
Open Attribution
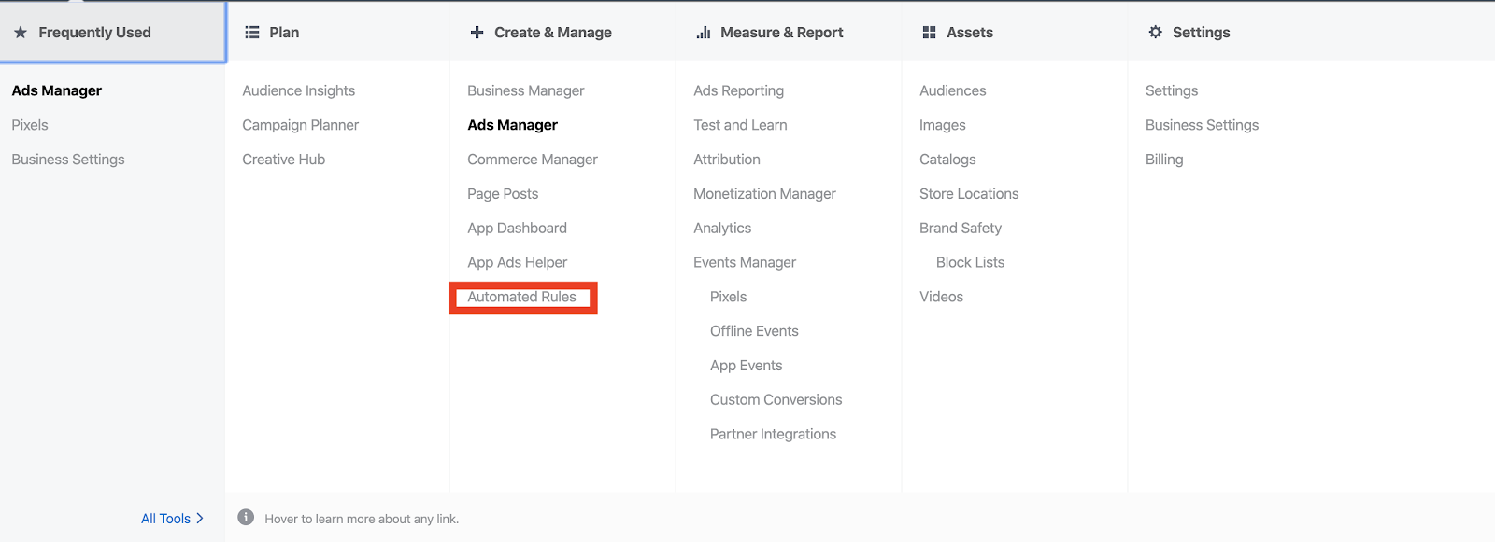tap(727, 160)
